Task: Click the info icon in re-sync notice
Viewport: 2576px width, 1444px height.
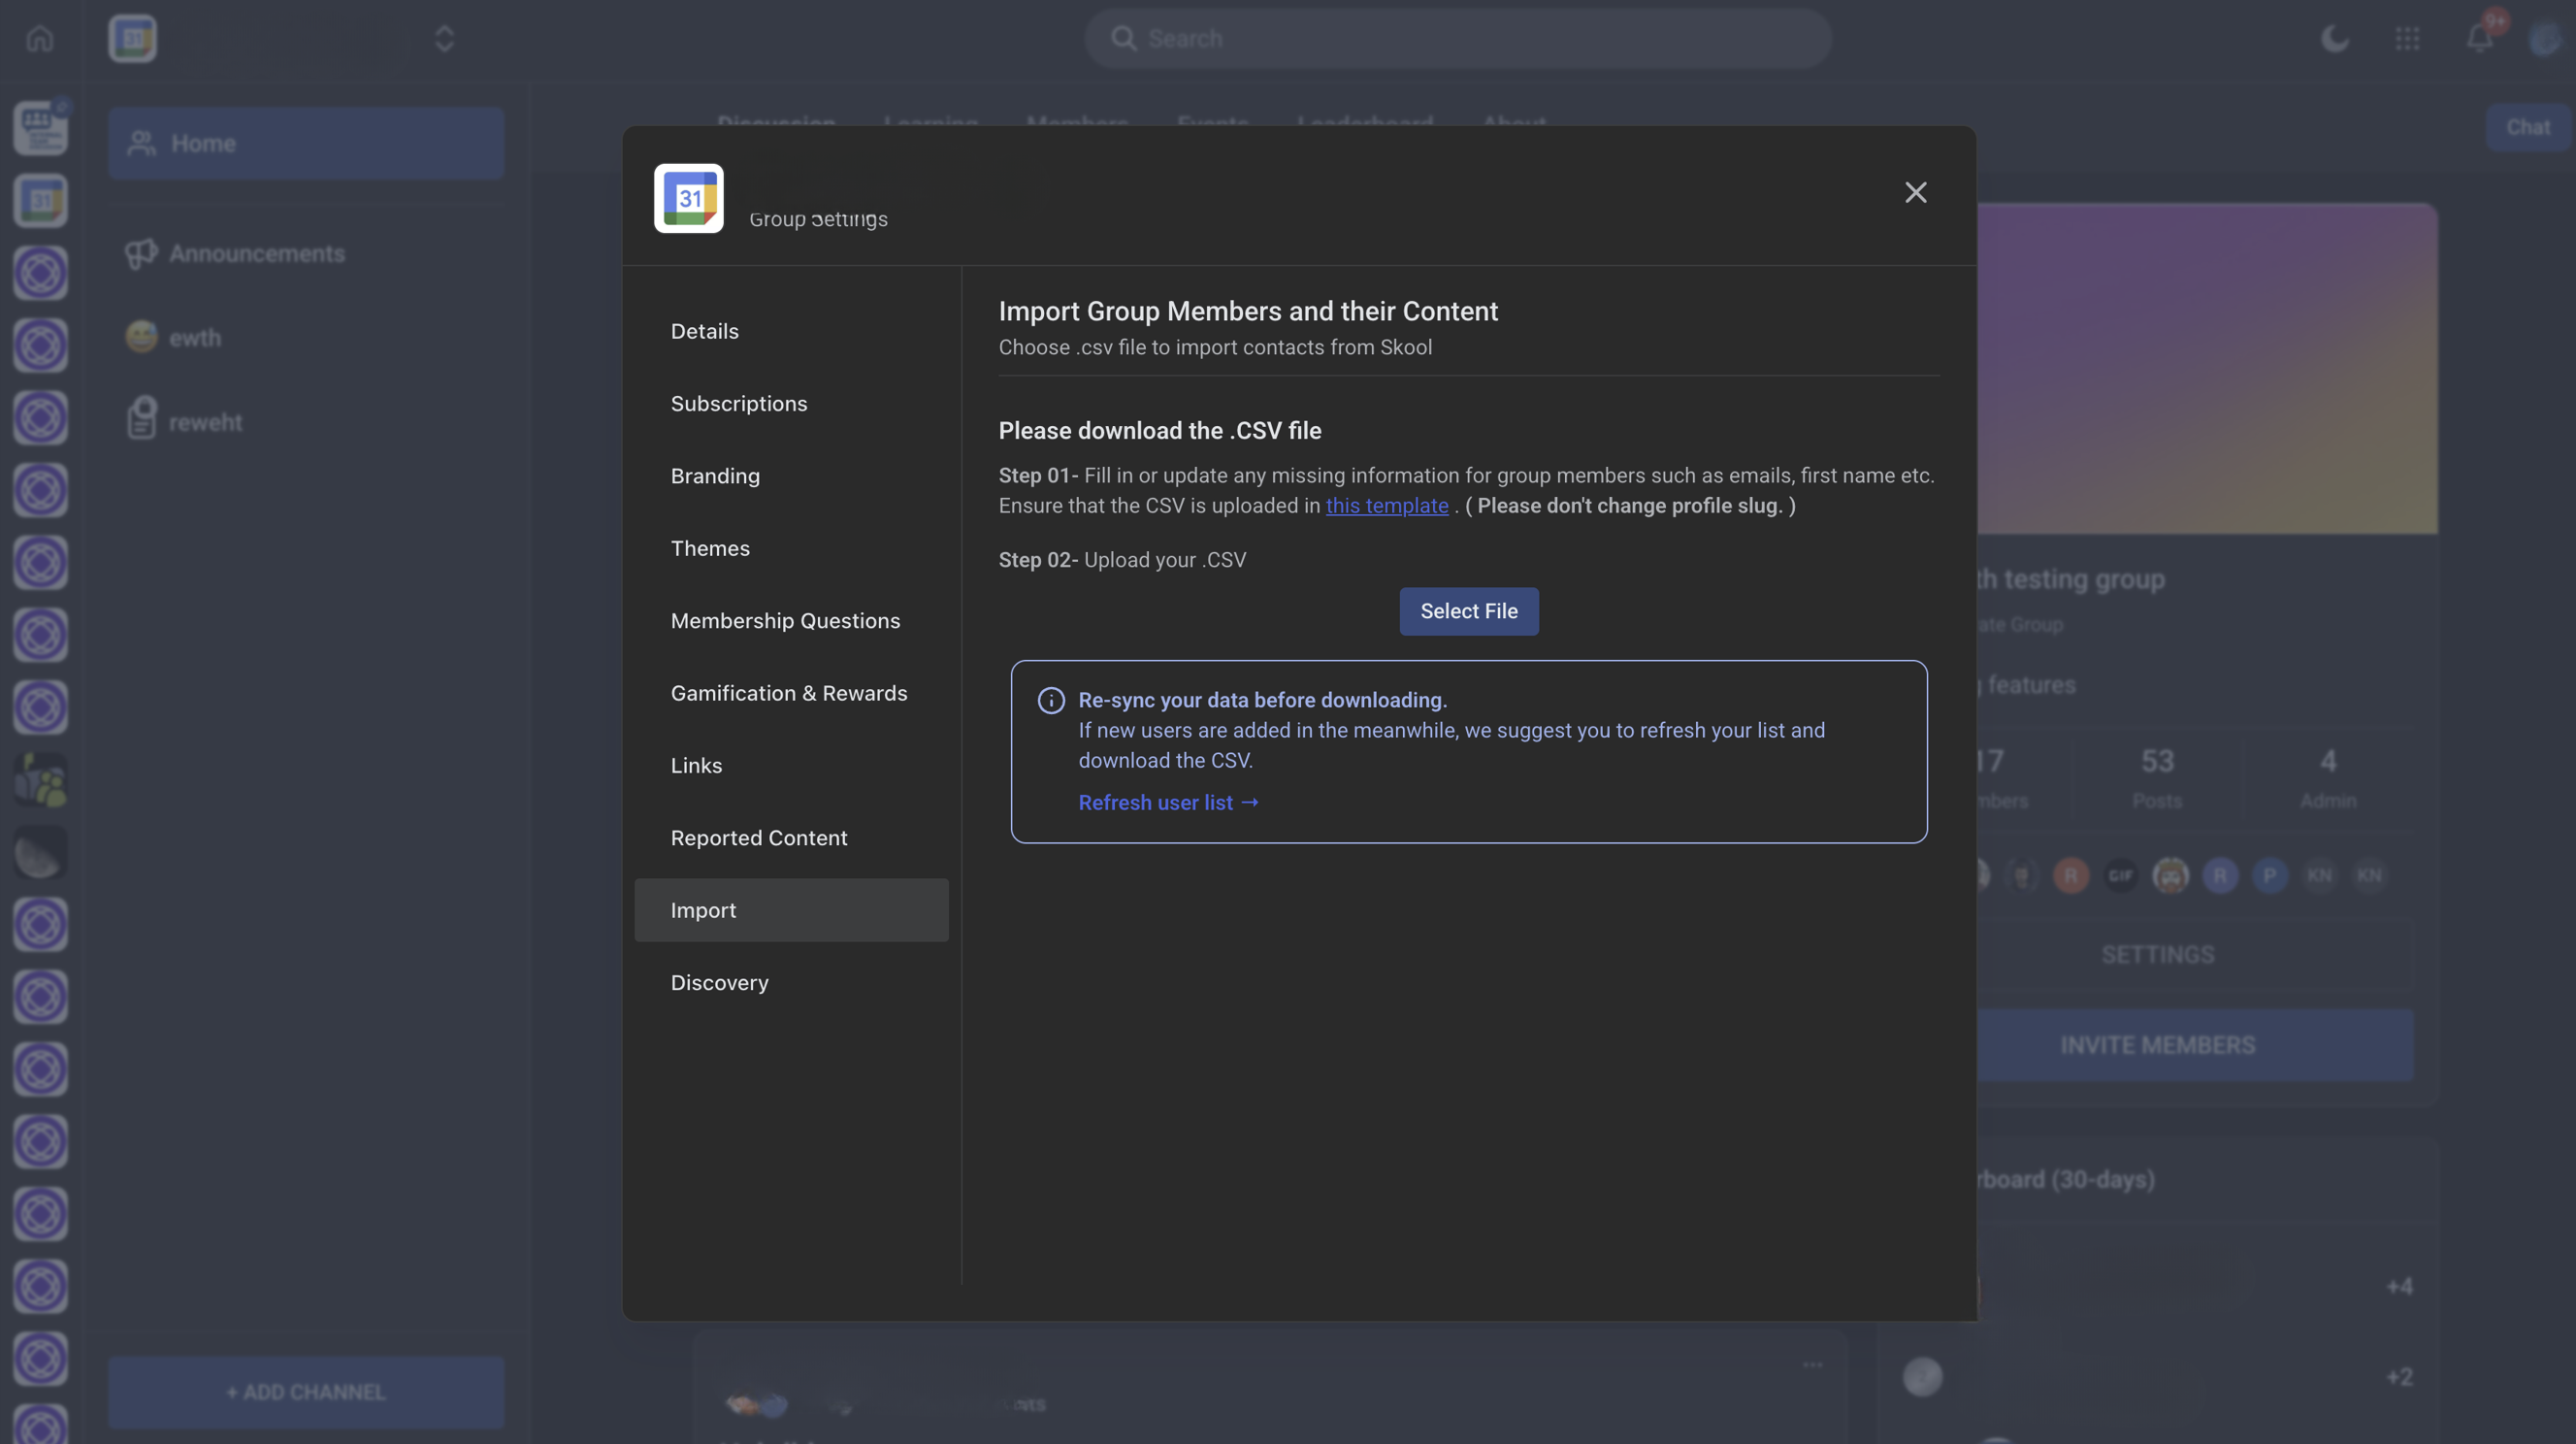Action: [x=1050, y=700]
